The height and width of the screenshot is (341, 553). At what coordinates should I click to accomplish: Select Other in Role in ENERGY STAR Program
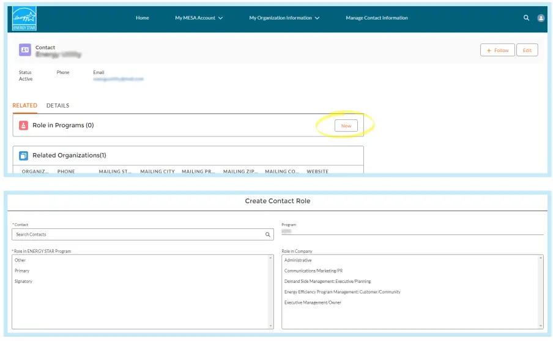pyautogui.click(x=20, y=260)
